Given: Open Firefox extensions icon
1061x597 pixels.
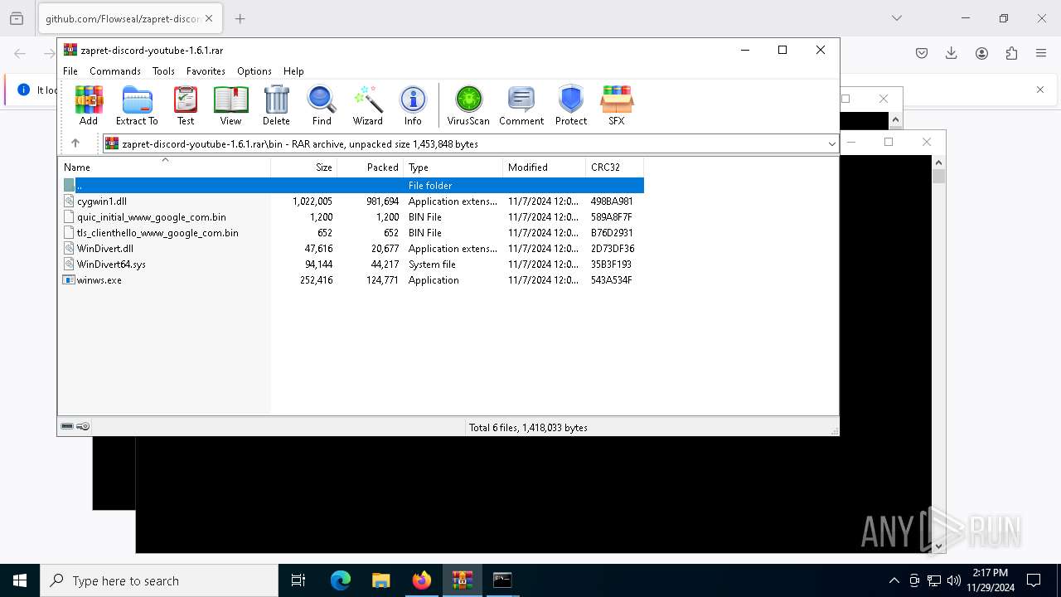Looking at the screenshot, I should click(1011, 53).
